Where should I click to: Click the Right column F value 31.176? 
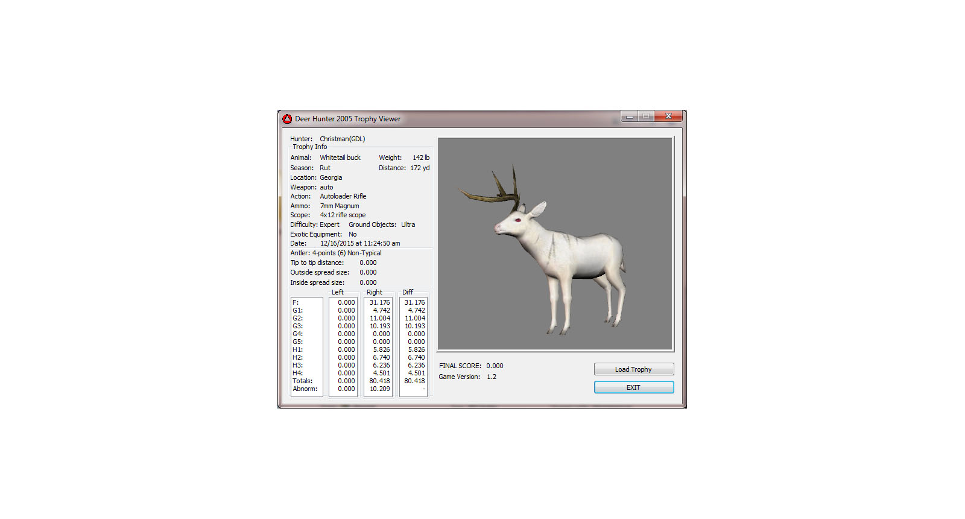380,302
